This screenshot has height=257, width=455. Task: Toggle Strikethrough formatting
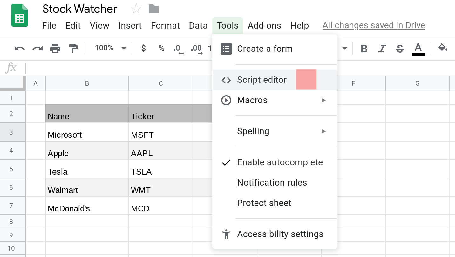pyautogui.click(x=400, y=49)
